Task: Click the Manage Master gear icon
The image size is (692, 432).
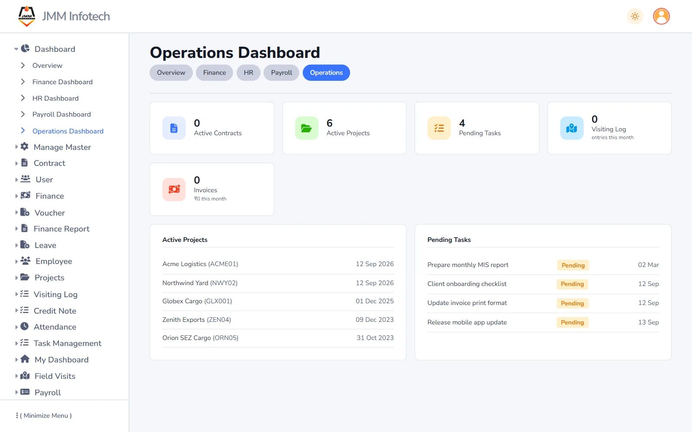Action: click(x=25, y=147)
